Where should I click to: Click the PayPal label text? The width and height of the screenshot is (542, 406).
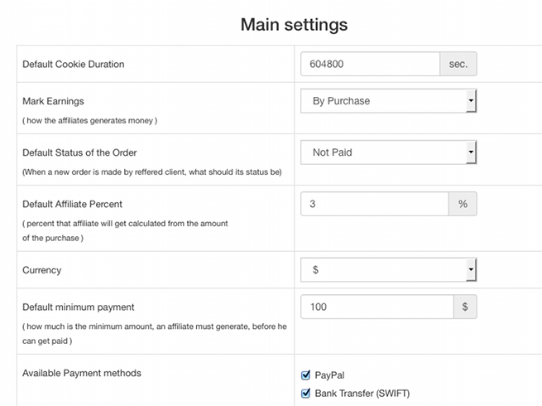pos(329,375)
